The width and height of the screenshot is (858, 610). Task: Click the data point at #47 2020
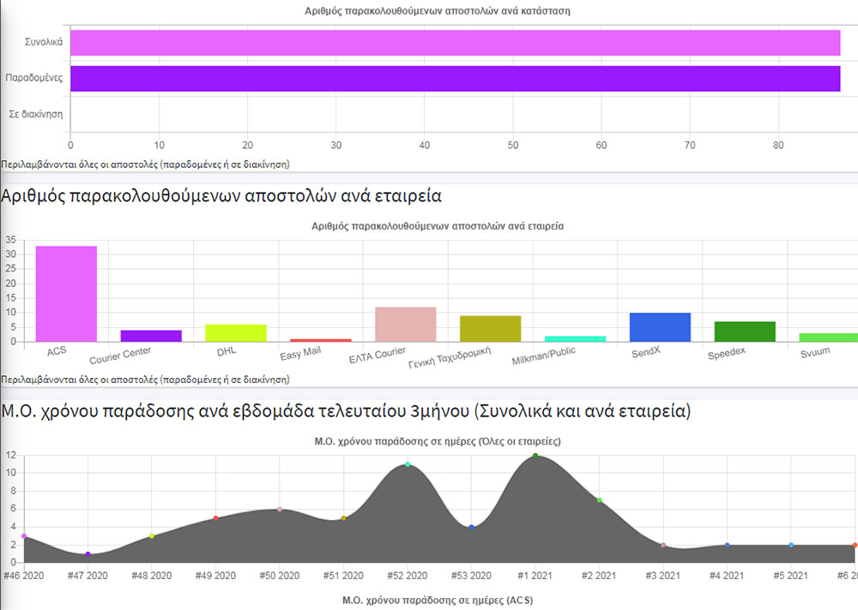pos(88,554)
